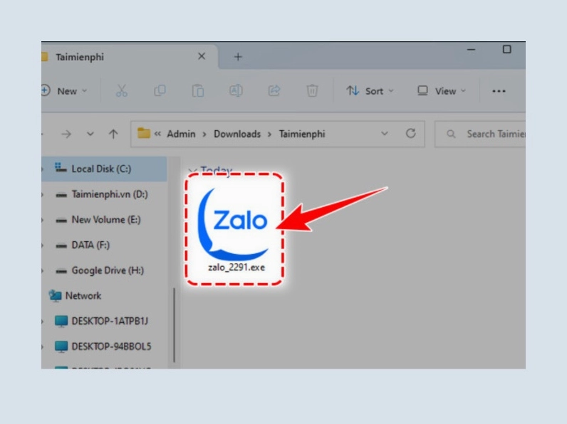
Task: Go up one folder level
Action: (113, 134)
